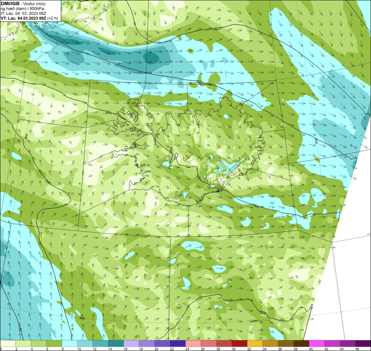Select the dark brown swatch between 38 and 40
The image size is (371, 351).
pos(301,344)
